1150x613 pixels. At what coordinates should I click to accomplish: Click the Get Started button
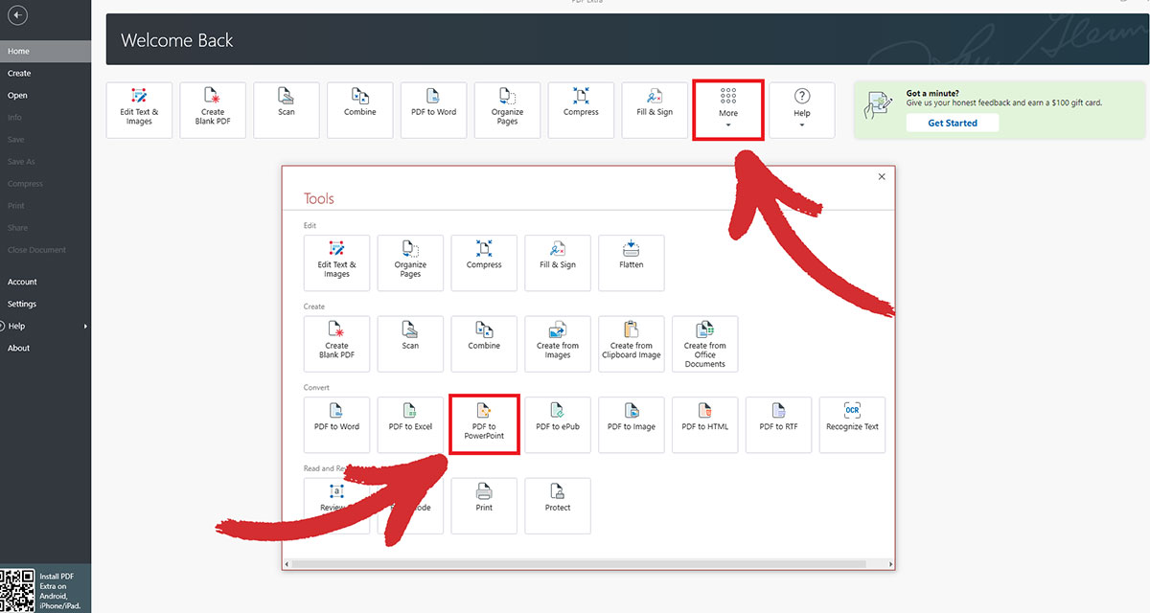pos(953,123)
